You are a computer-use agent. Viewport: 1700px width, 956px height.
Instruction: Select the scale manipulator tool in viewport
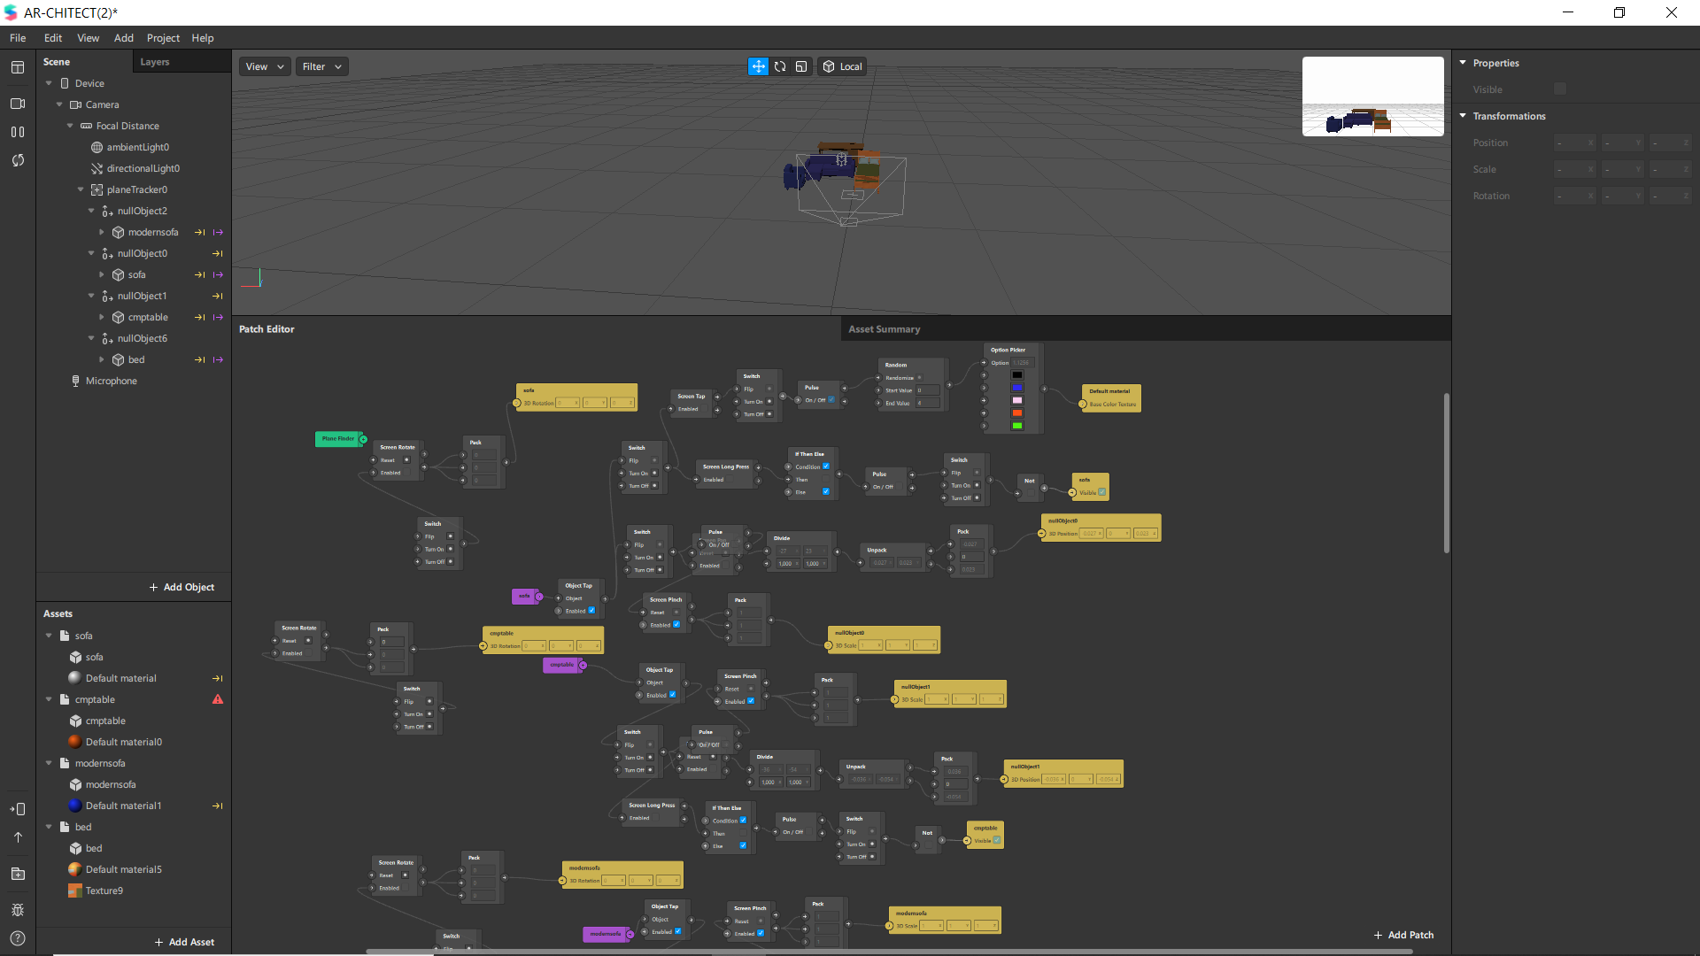[801, 66]
